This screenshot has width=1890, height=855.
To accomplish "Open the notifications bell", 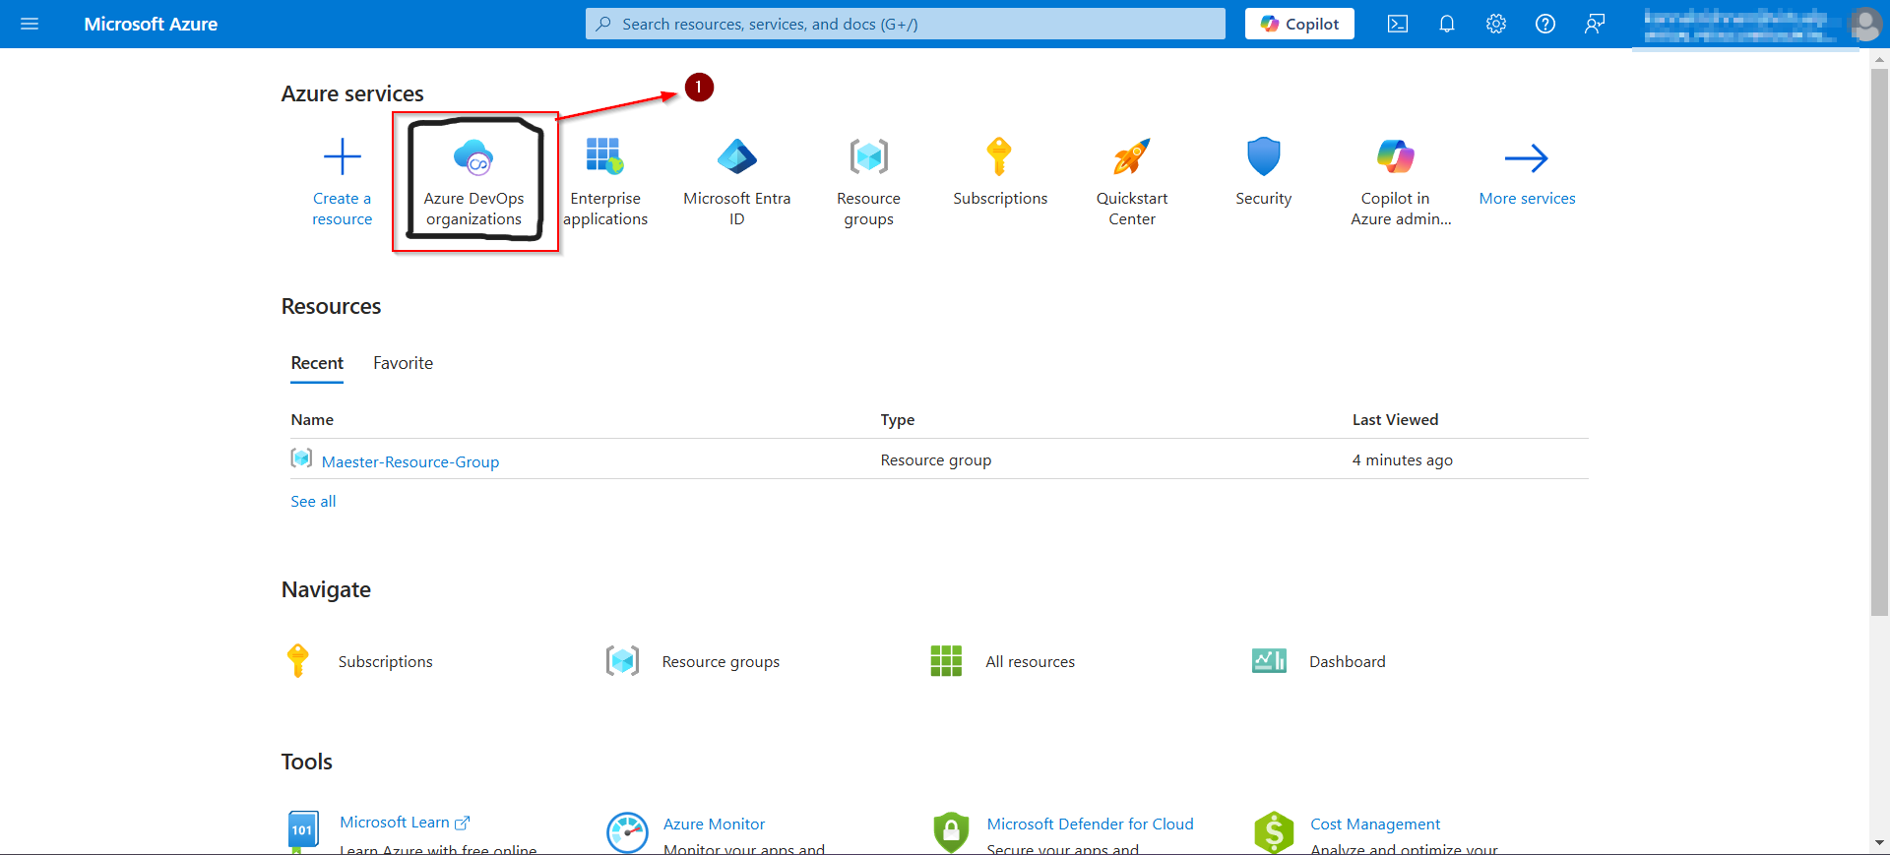I will click(x=1447, y=24).
